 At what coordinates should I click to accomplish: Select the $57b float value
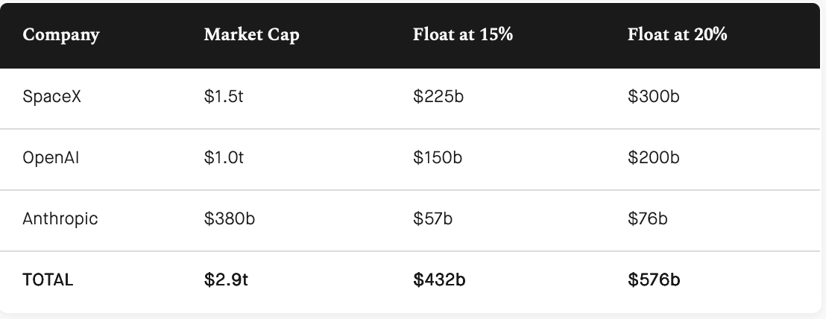(433, 219)
